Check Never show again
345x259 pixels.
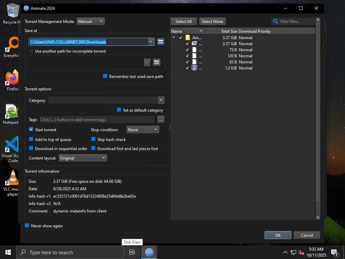(x=27, y=225)
